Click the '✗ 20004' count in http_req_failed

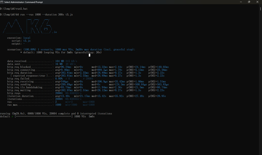tap(88, 79)
